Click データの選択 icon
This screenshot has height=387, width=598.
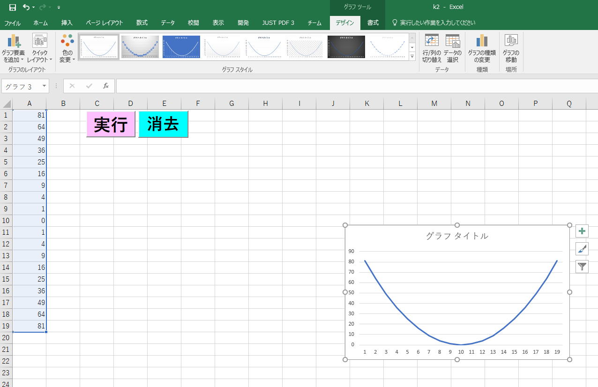pos(453,48)
